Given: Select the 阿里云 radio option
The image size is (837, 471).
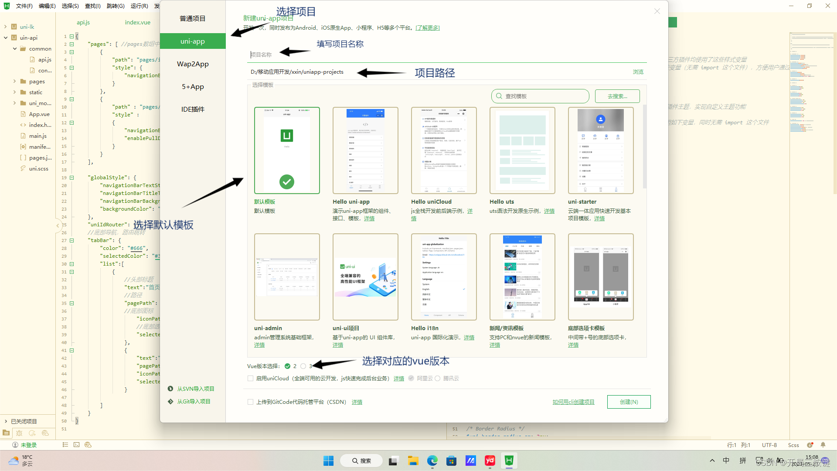Looking at the screenshot, I should [411, 379].
